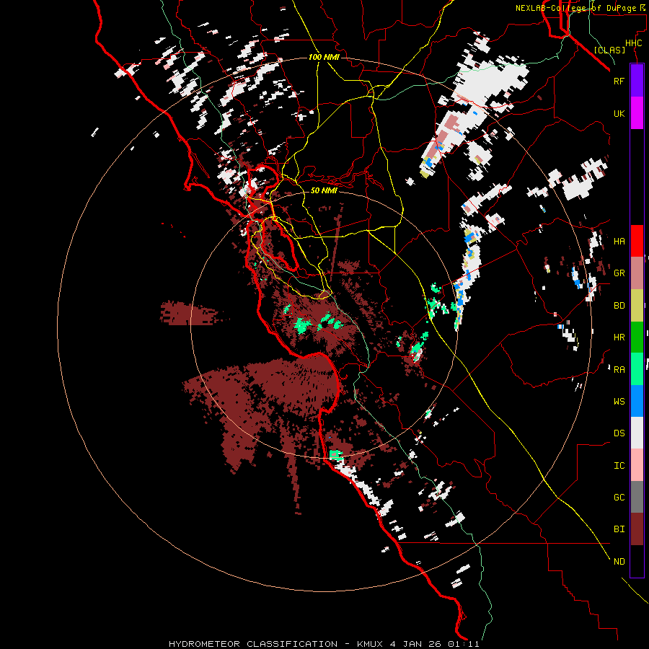The height and width of the screenshot is (649, 649).
Task: Click the HA red legend swatch
Action: (637, 241)
